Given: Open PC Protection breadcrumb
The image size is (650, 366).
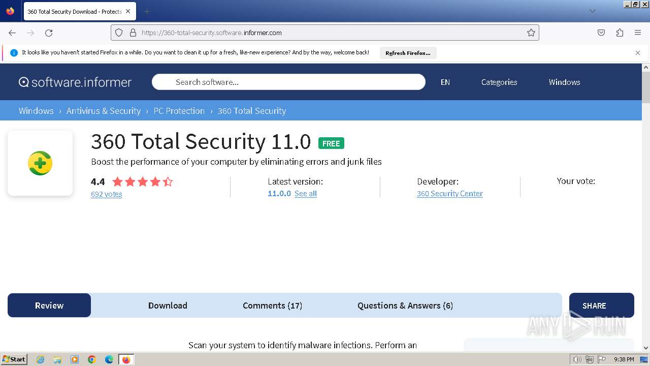Looking at the screenshot, I should 179,111.
